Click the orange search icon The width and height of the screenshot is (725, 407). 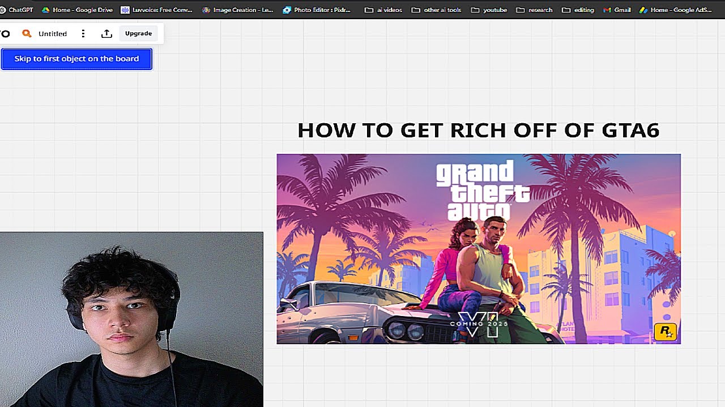(x=27, y=33)
